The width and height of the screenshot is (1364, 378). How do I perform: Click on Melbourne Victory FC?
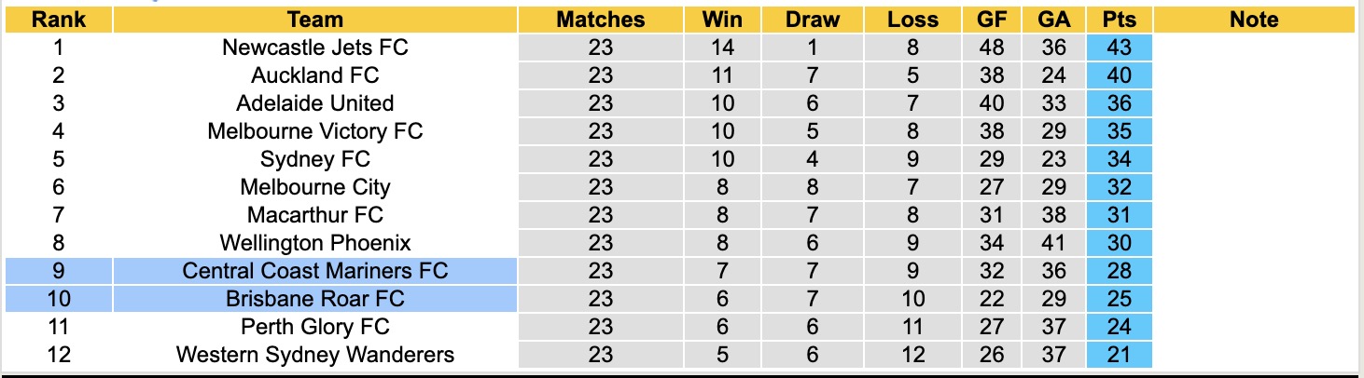pos(315,131)
